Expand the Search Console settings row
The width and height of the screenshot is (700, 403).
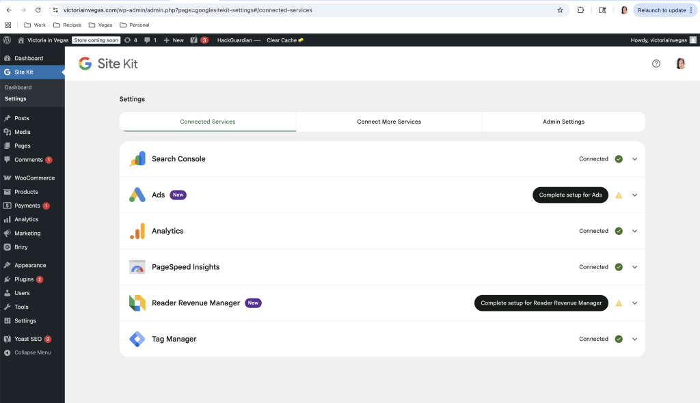[634, 159]
